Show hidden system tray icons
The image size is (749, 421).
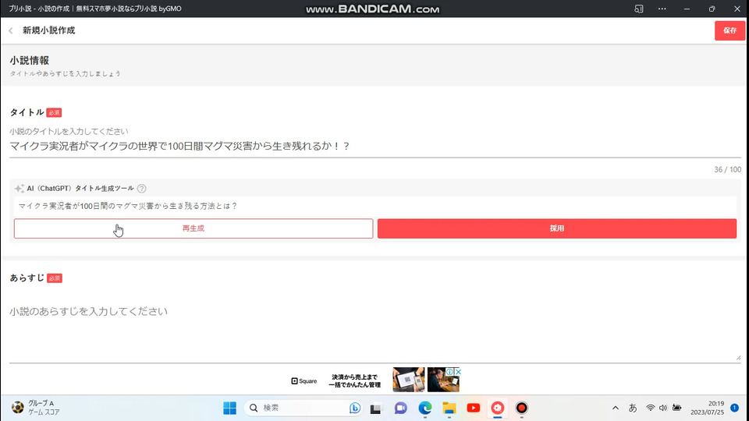[616, 408]
